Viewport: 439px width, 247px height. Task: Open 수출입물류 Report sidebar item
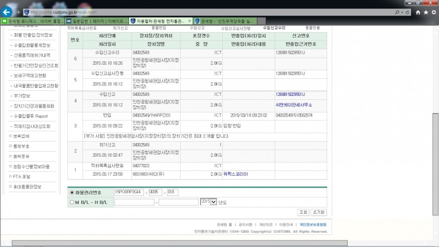31,116
